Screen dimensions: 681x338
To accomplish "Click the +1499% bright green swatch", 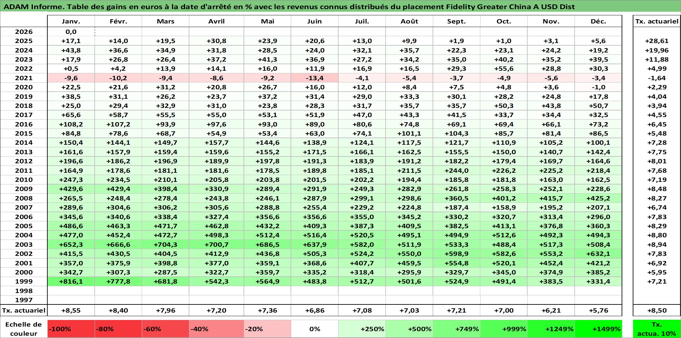I will tap(598, 329).
